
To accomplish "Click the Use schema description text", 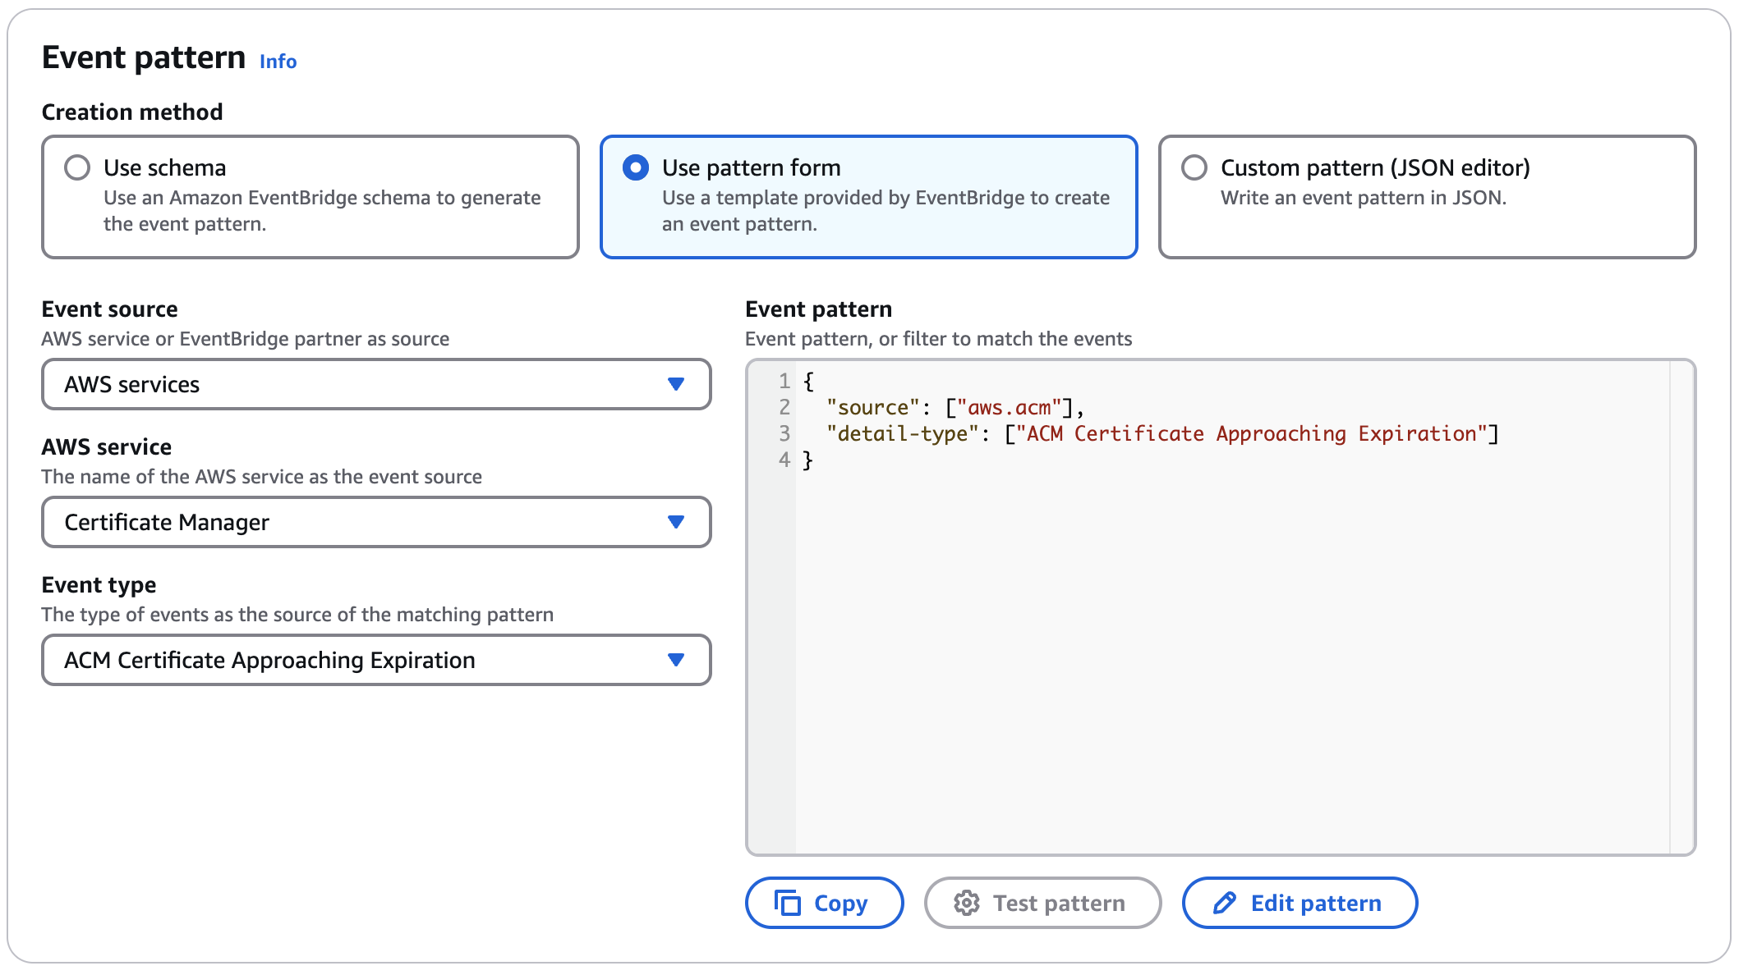I will click(x=322, y=211).
